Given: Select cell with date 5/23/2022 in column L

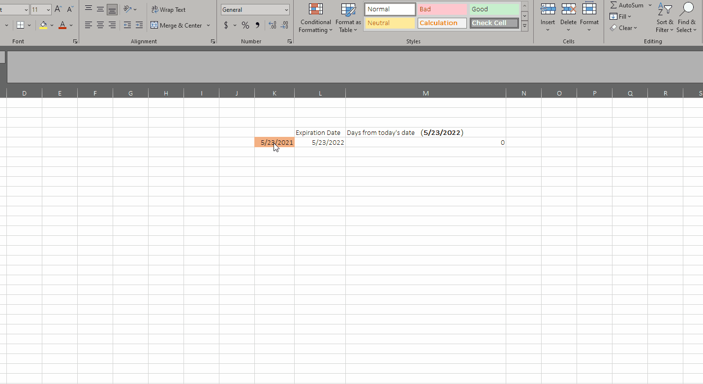Looking at the screenshot, I should (320, 142).
